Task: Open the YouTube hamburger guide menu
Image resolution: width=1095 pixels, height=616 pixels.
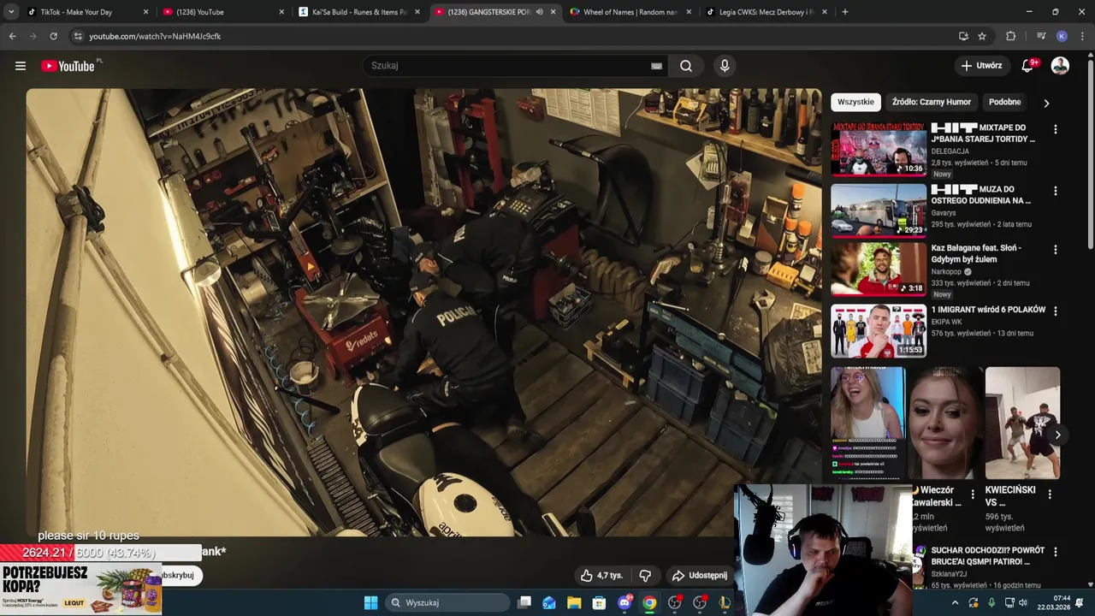Action: tap(21, 66)
